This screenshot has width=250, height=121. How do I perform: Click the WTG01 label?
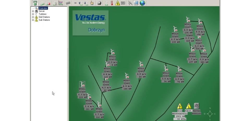tap(82, 89)
